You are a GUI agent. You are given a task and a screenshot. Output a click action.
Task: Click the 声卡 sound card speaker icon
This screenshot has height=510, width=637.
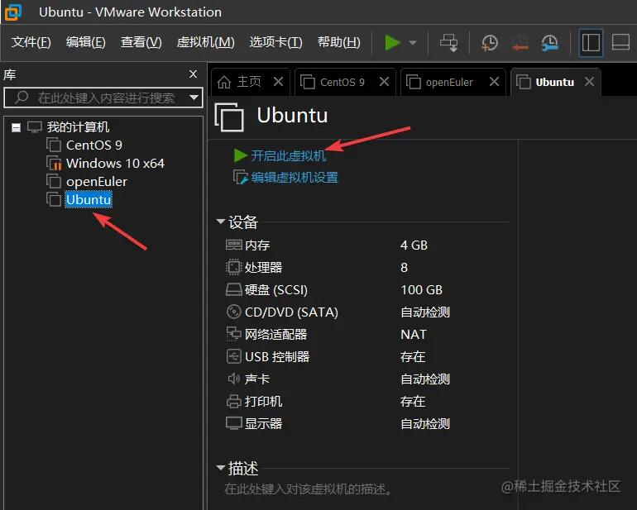tap(233, 379)
